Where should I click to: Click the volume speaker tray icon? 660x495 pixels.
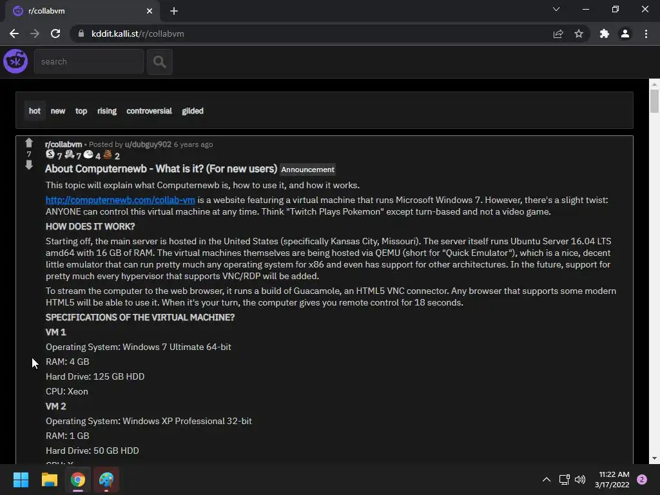point(580,480)
